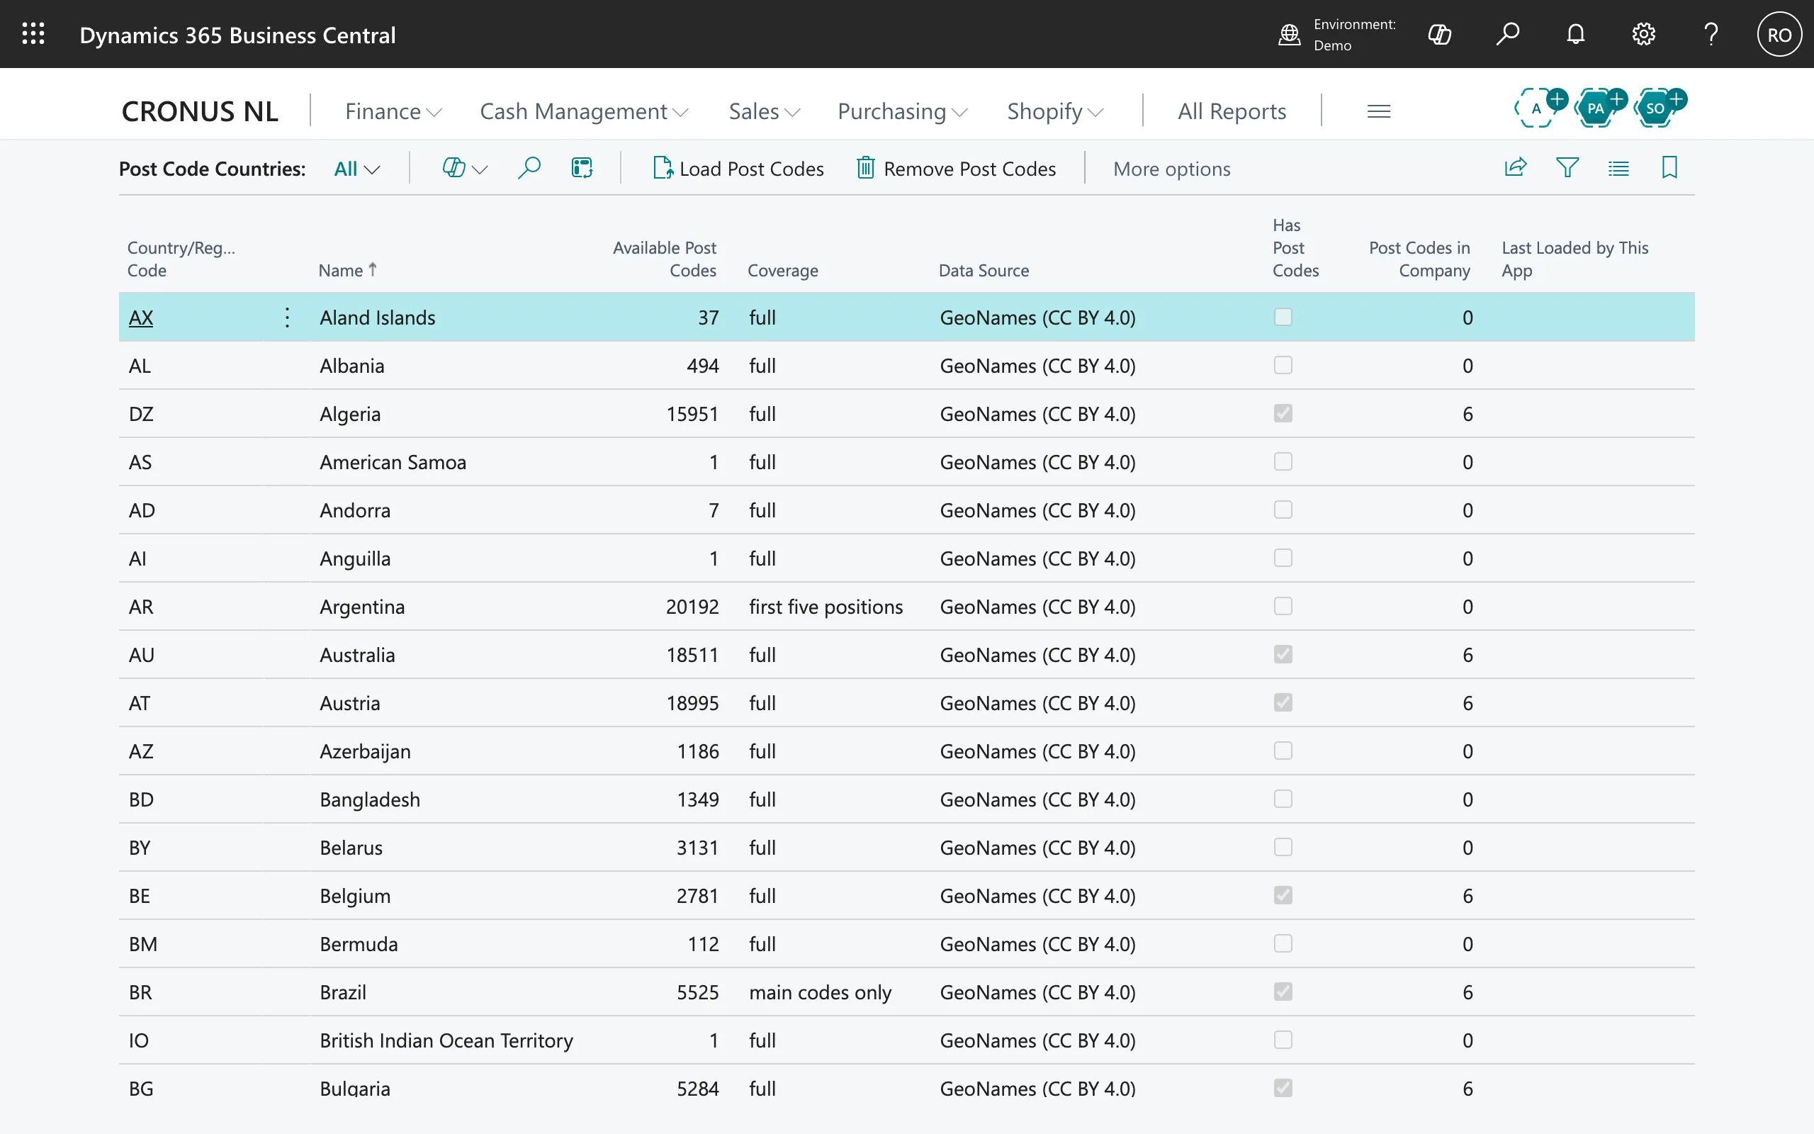Image resolution: width=1814 pixels, height=1134 pixels.
Task: Toggle Has Post Codes for Brazil
Action: pyautogui.click(x=1283, y=992)
